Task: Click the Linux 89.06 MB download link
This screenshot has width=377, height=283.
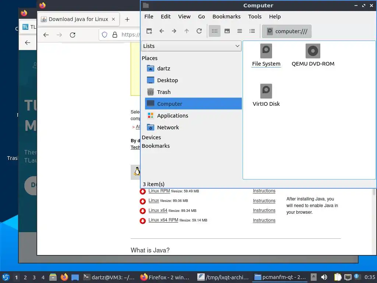Action: pos(154,200)
